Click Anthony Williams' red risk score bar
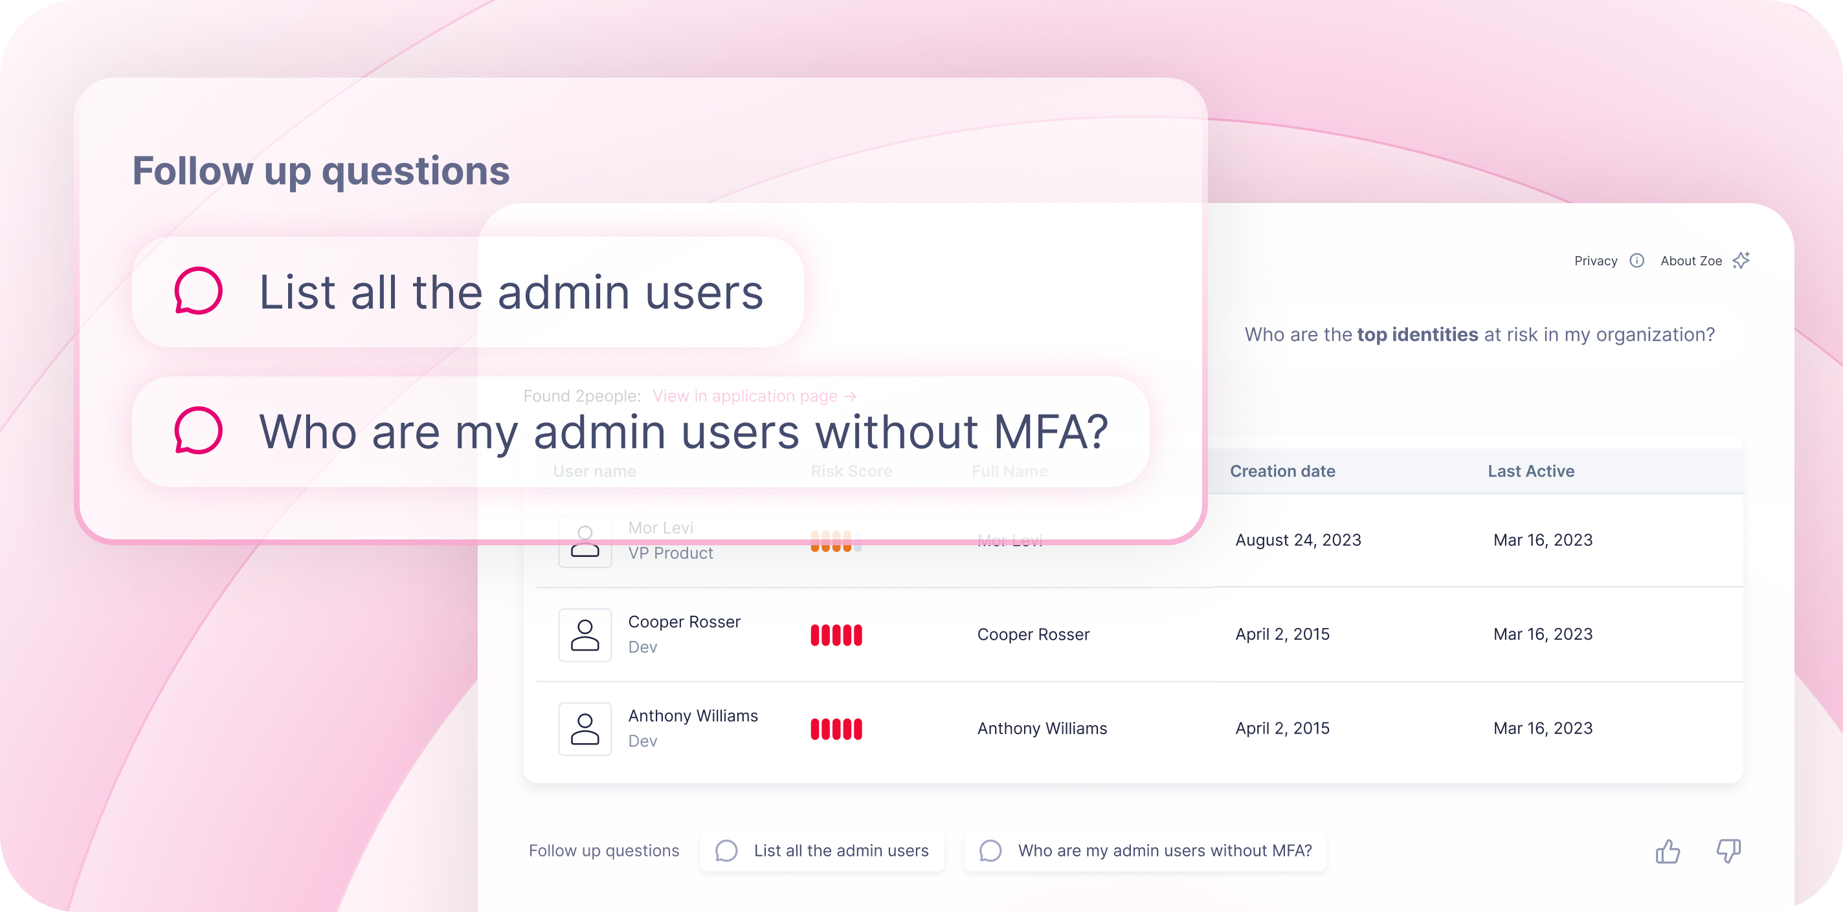This screenshot has width=1843, height=912. [x=836, y=729]
